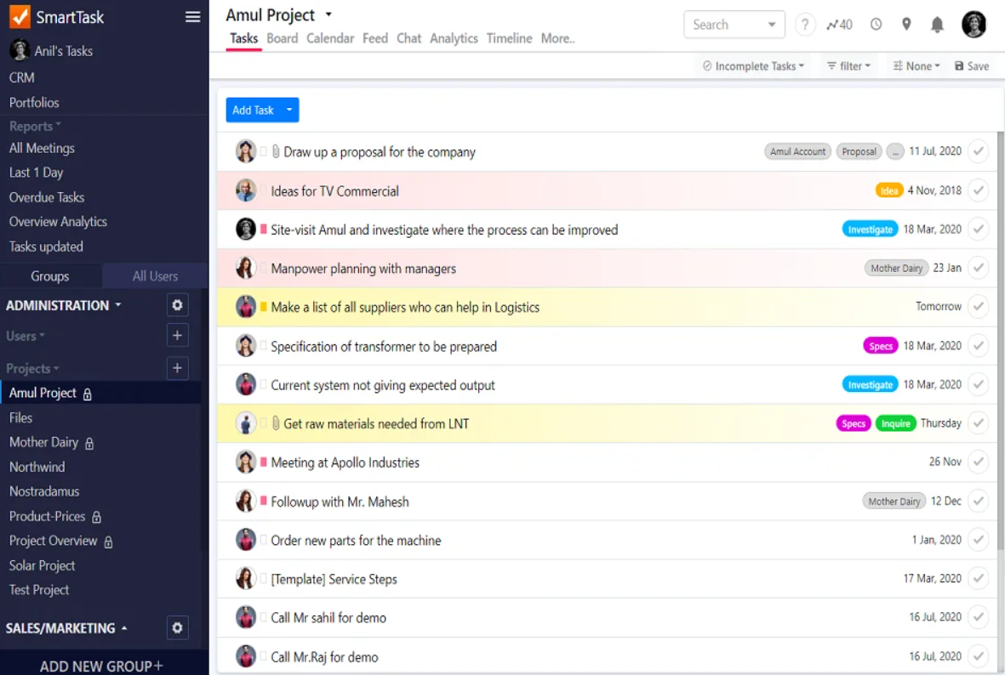This screenshot has height=675, width=1005.
Task: Click the Add Task button
Action: tap(254, 110)
